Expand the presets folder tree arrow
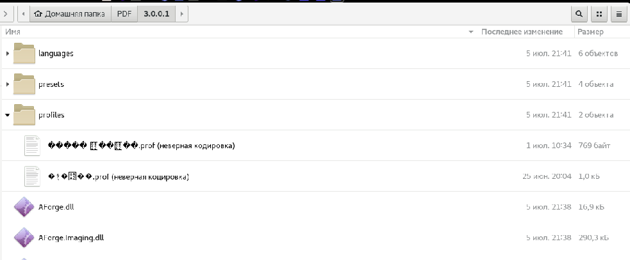630x260 pixels. click(8, 84)
